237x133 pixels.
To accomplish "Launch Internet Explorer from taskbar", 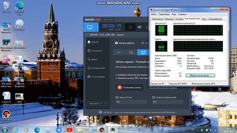I will pos(16,130).
